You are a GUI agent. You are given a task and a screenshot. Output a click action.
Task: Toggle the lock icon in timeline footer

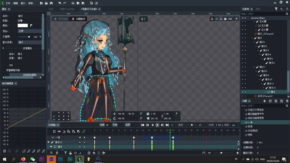[70, 153]
